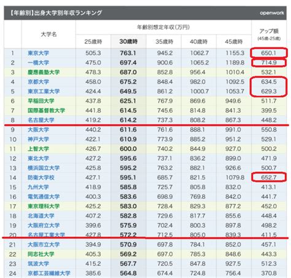Click the 40歳時 column header
This screenshot has height=278, width=291.
(x=198, y=42)
